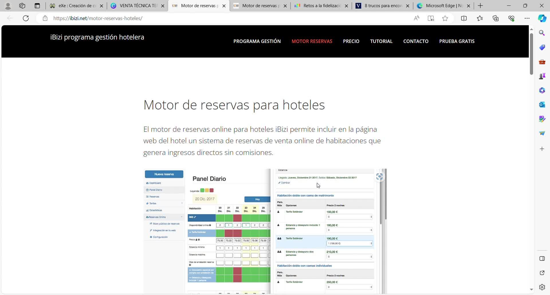Switch to the 8 trucos para encontrar tab
Screen dimensions: 550x295
382,6
